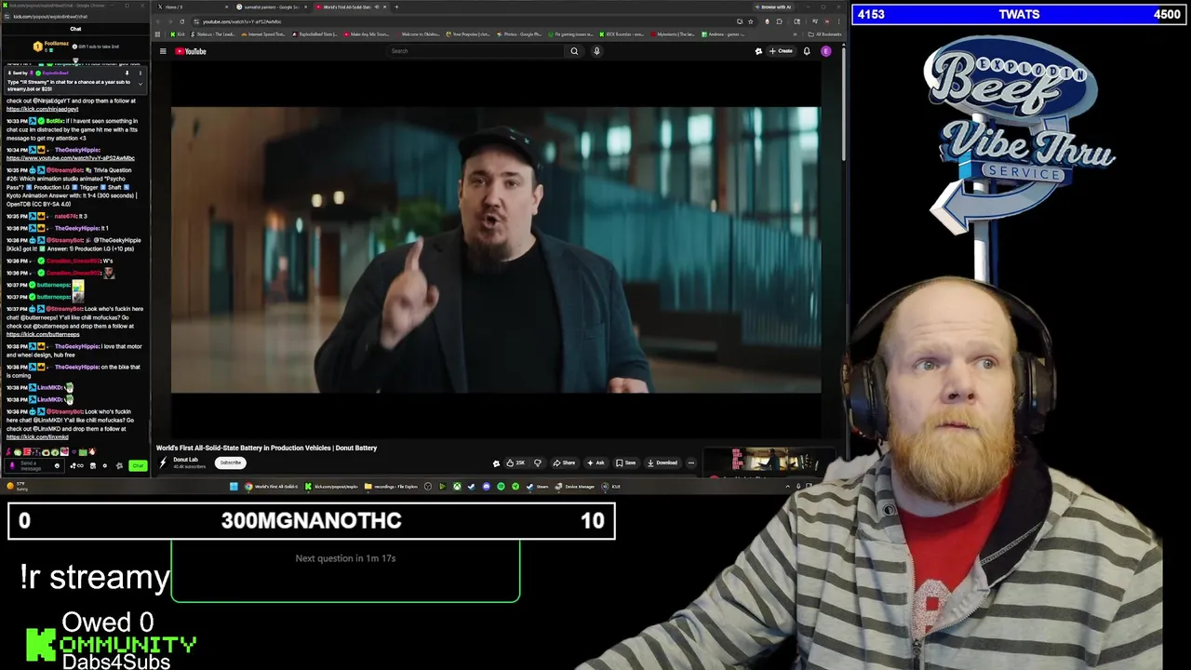Dislike the video with thumbs down
The image size is (1191, 670).
(x=537, y=462)
